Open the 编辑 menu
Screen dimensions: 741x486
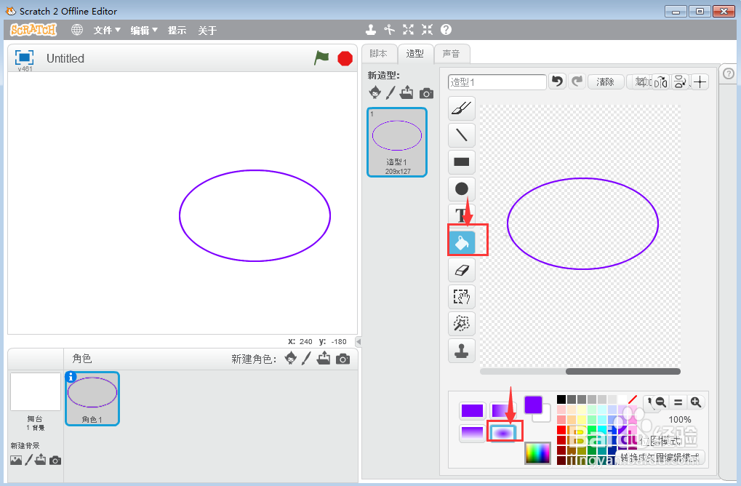point(144,31)
